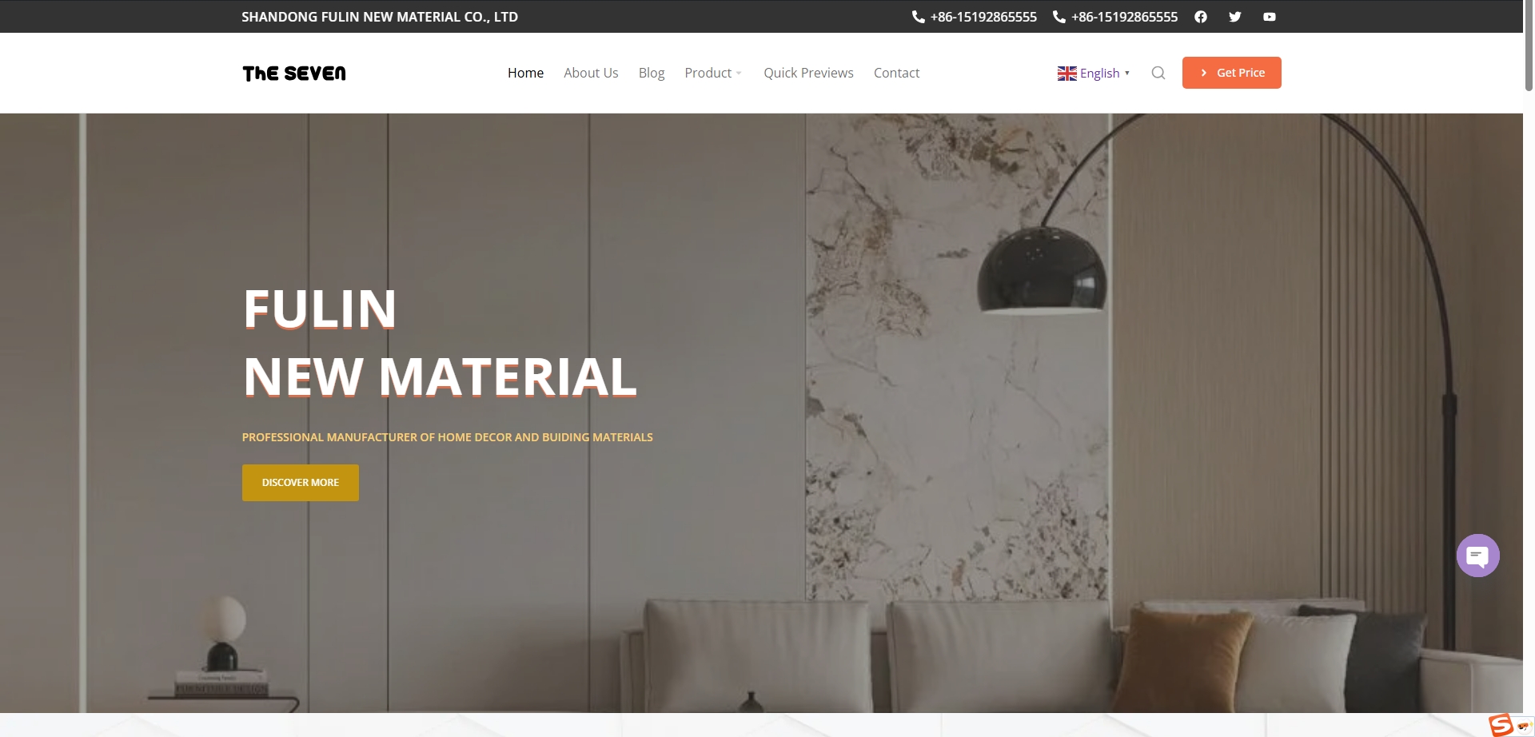Open the About Us page

coord(591,73)
